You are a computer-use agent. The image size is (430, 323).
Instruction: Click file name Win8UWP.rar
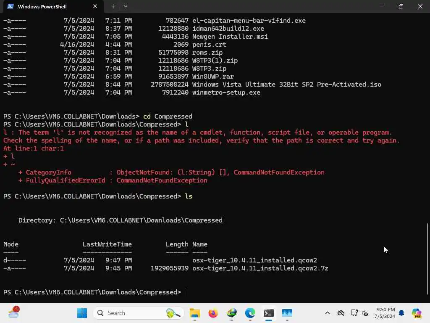(213, 77)
